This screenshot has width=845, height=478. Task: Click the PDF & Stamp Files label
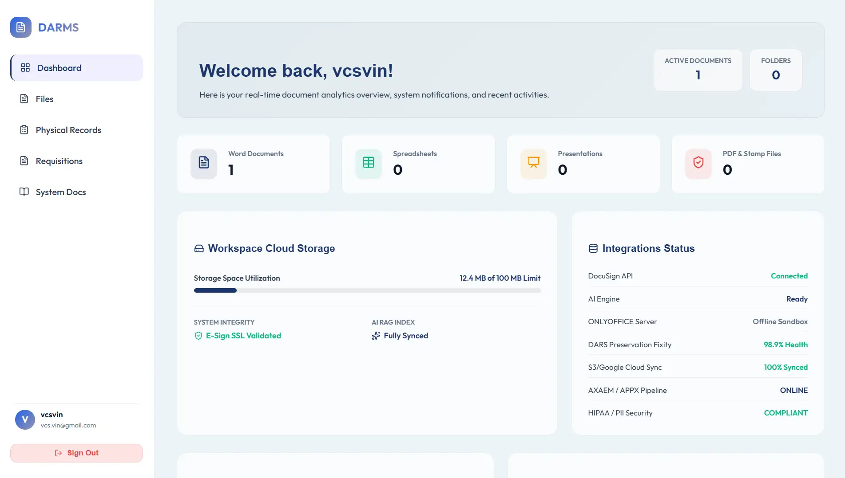pyautogui.click(x=752, y=154)
